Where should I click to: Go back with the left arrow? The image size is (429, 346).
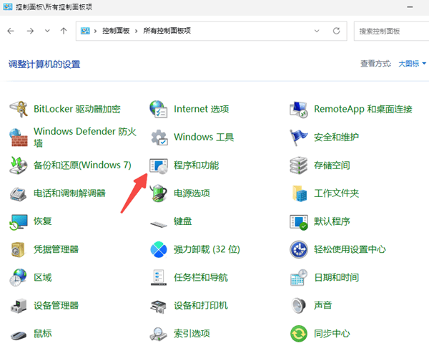tap(11, 31)
